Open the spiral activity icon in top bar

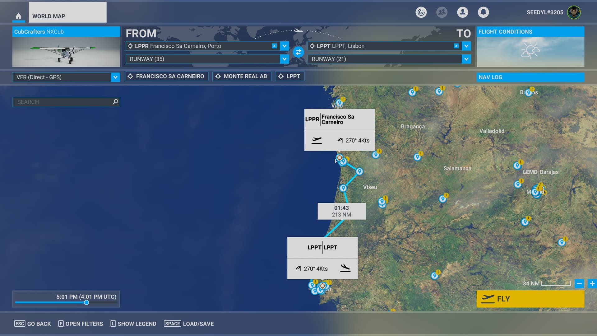421,12
